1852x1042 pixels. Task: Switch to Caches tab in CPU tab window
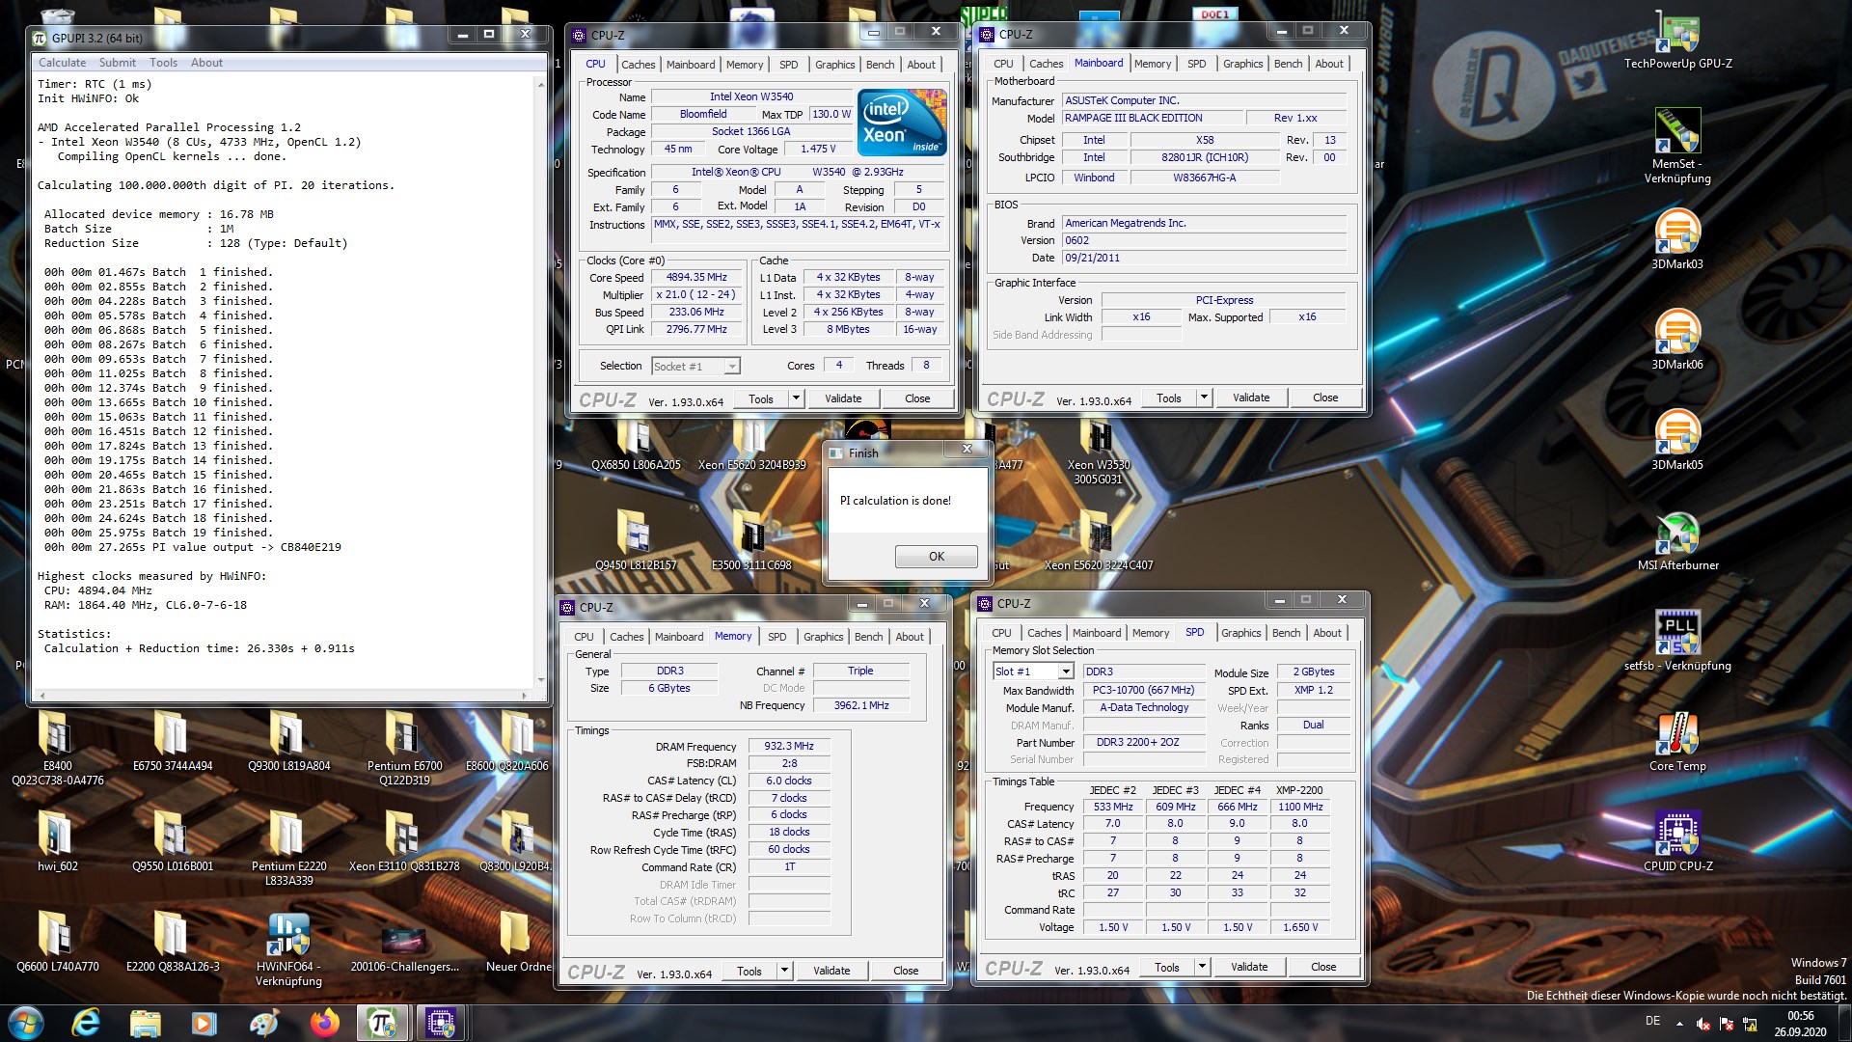[x=638, y=65]
